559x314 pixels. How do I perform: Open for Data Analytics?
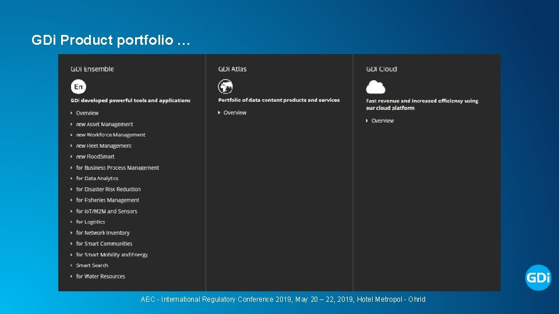point(97,179)
